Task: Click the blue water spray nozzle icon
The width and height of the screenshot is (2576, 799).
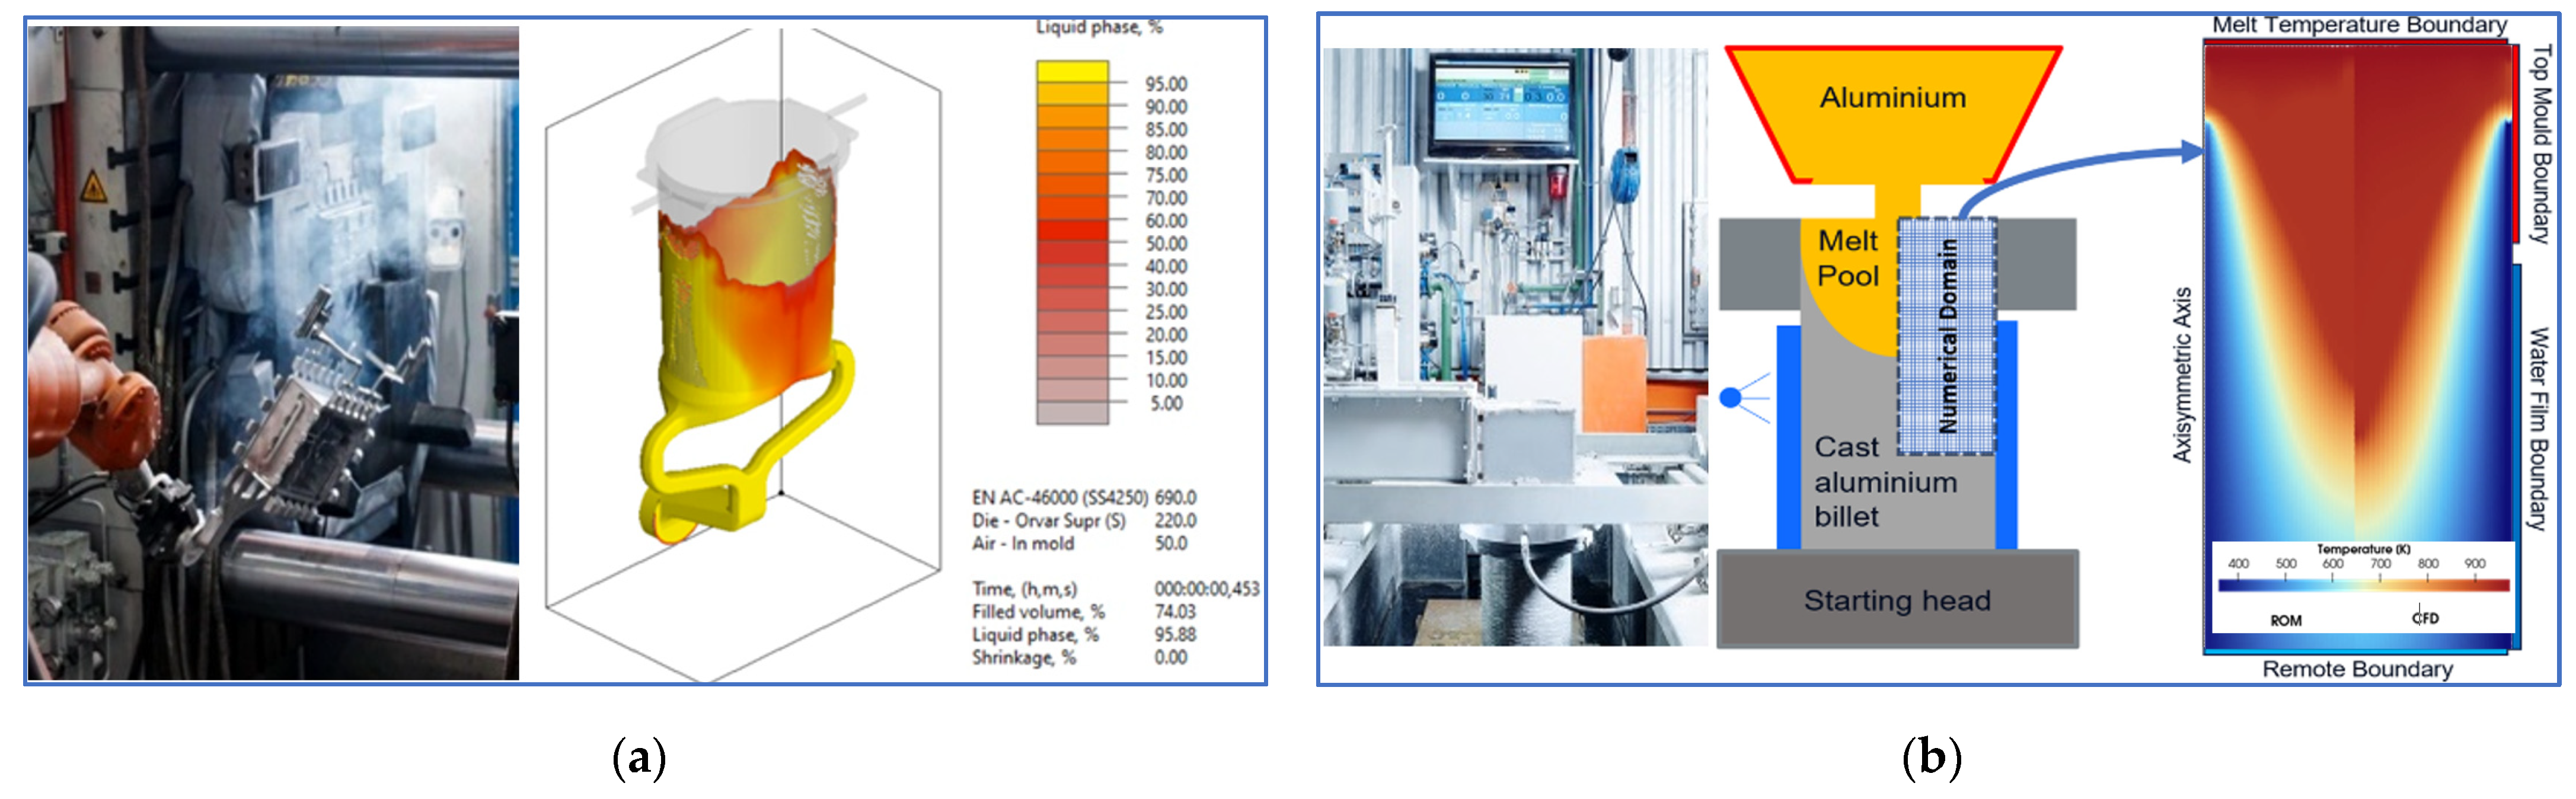Action: coord(1732,398)
